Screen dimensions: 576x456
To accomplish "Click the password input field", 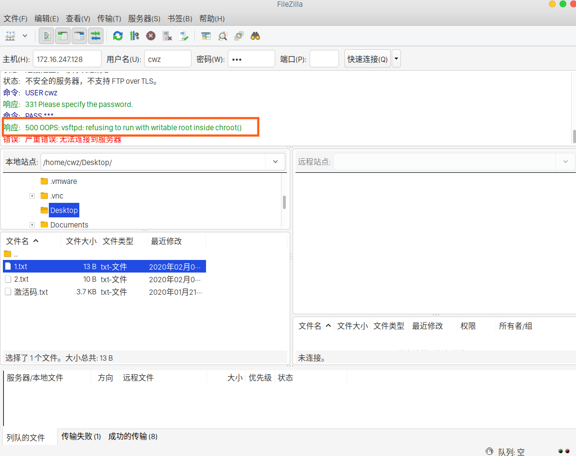I will [251, 59].
